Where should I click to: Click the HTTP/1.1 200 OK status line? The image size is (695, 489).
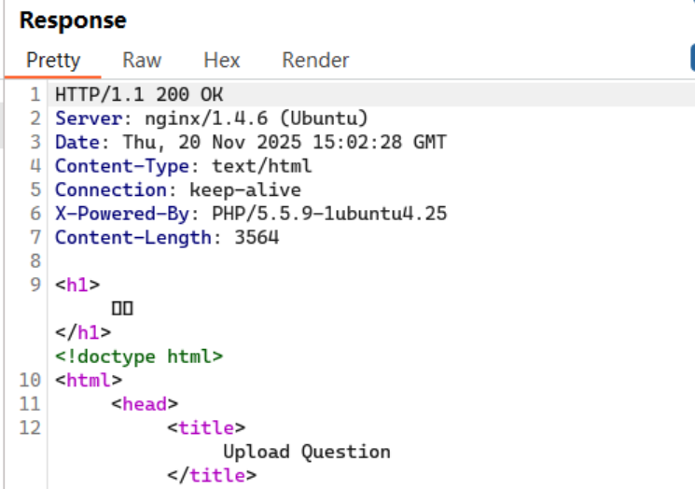click(x=139, y=94)
